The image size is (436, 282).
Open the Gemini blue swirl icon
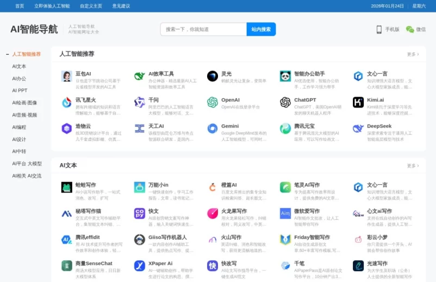[213, 129]
